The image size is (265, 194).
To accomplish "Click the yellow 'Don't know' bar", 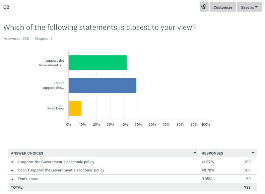I will pos(75,108).
